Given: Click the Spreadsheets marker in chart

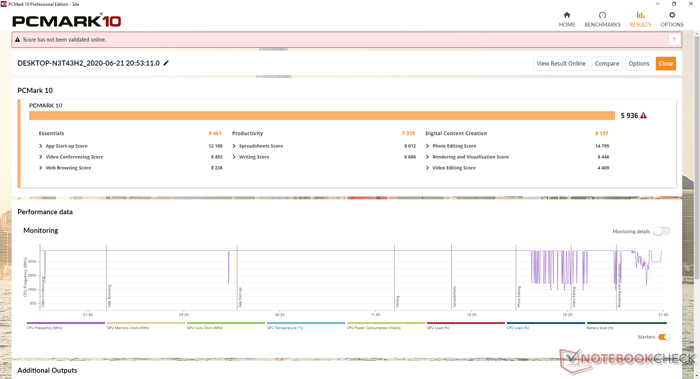Looking at the screenshot, I should [455, 297].
